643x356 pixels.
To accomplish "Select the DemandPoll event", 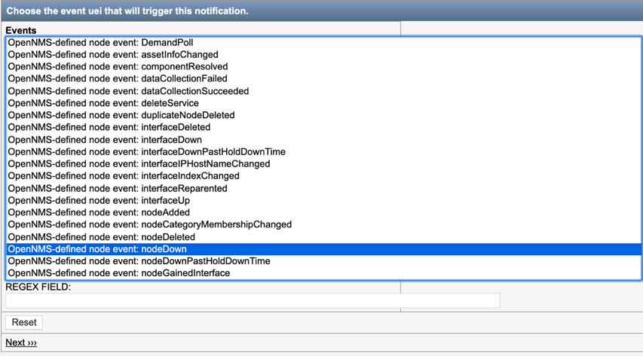I will click(324, 43).
